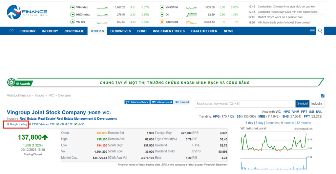Click the IR Awards badge icon
336x174 pixels.
[11, 82]
